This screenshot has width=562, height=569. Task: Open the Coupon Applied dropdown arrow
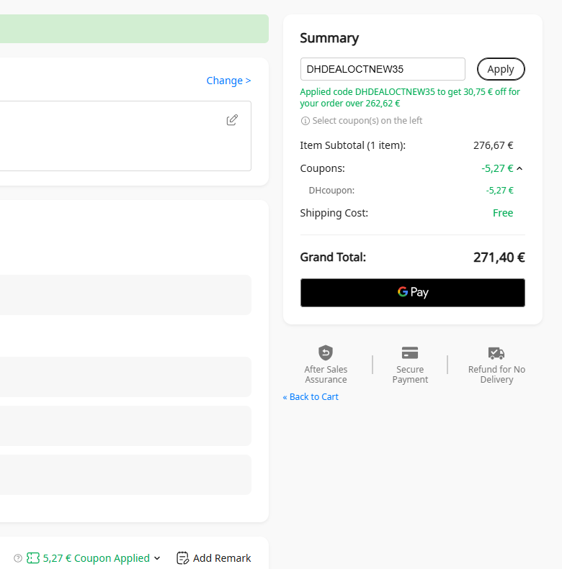[x=157, y=558]
